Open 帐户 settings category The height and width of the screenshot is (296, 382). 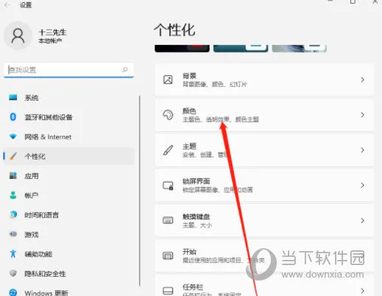pos(68,195)
